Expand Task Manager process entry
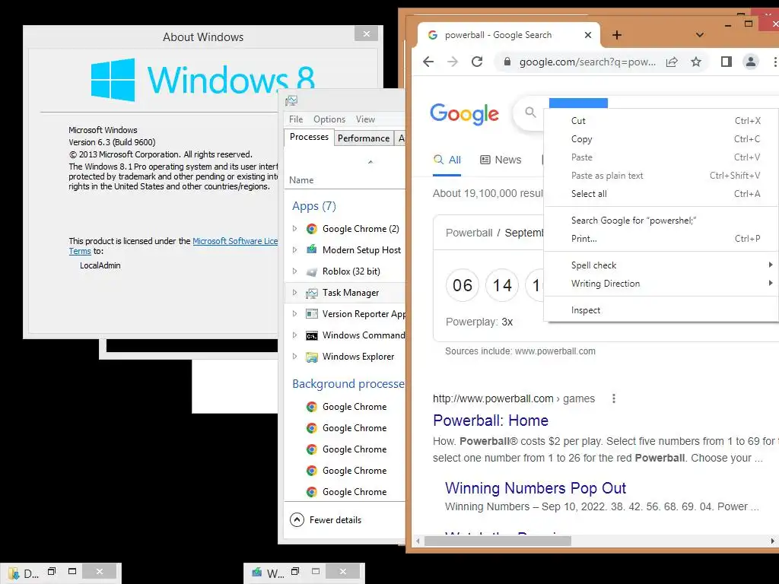This screenshot has height=584, width=779. click(x=294, y=293)
